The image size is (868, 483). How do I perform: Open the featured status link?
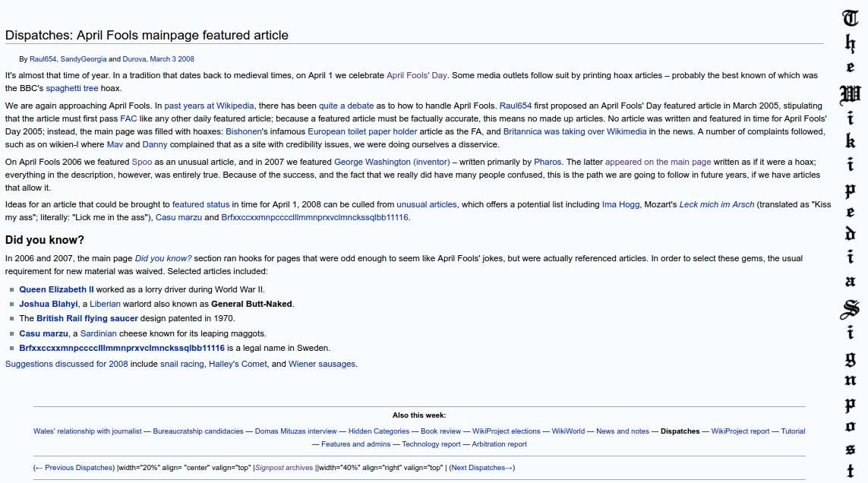[200, 204]
